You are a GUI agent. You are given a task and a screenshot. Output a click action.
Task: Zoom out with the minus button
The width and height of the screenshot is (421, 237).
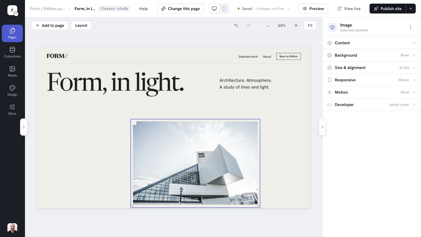[268, 25]
